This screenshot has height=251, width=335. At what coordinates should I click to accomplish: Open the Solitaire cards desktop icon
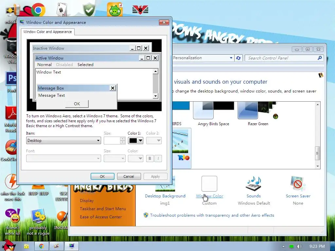(x=62, y=10)
